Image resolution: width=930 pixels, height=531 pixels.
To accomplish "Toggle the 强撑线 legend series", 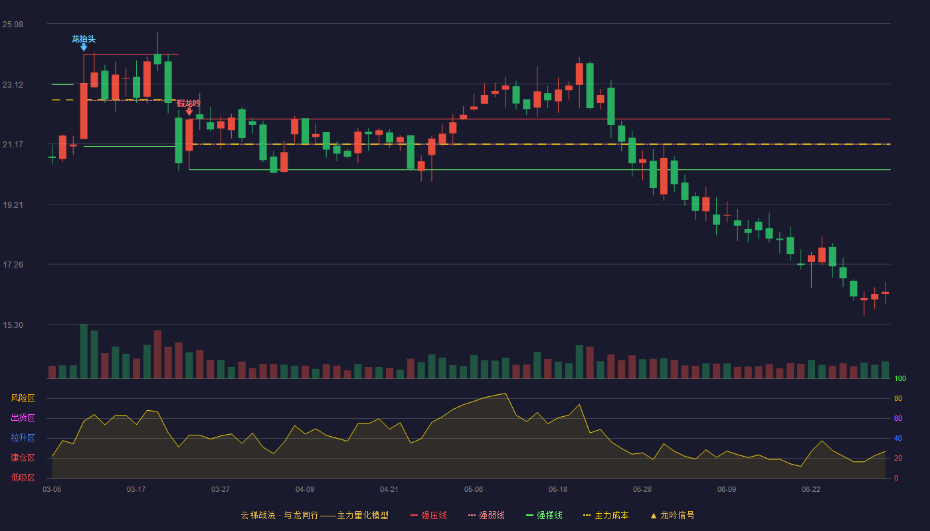I will point(544,515).
